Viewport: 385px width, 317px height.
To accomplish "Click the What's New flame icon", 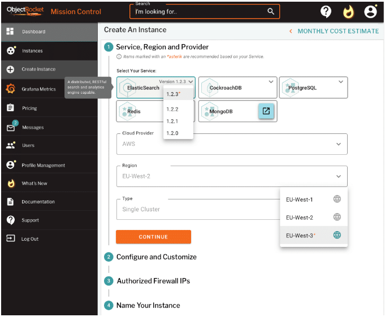I will click(x=11, y=183).
